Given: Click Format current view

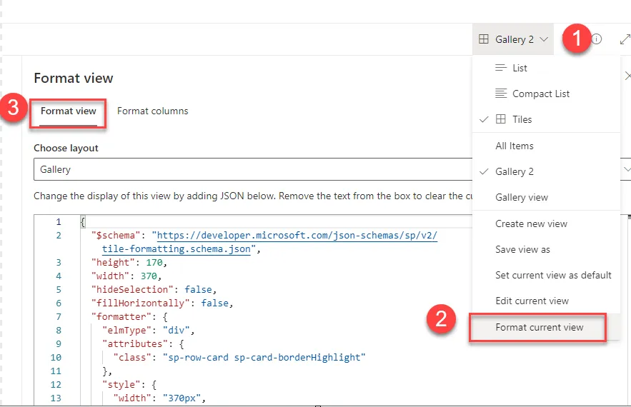Looking at the screenshot, I should 539,327.
